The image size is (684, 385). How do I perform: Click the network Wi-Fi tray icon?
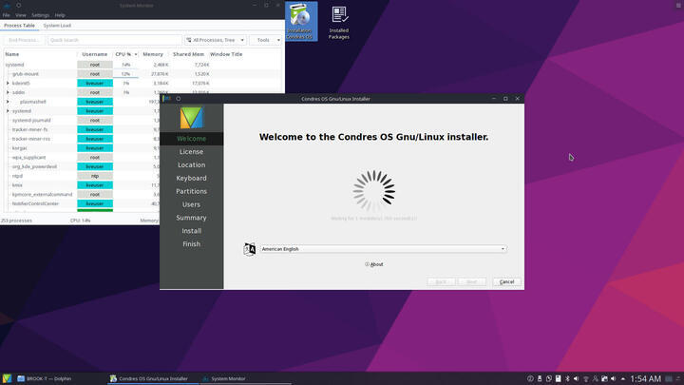[x=586, y=378]
